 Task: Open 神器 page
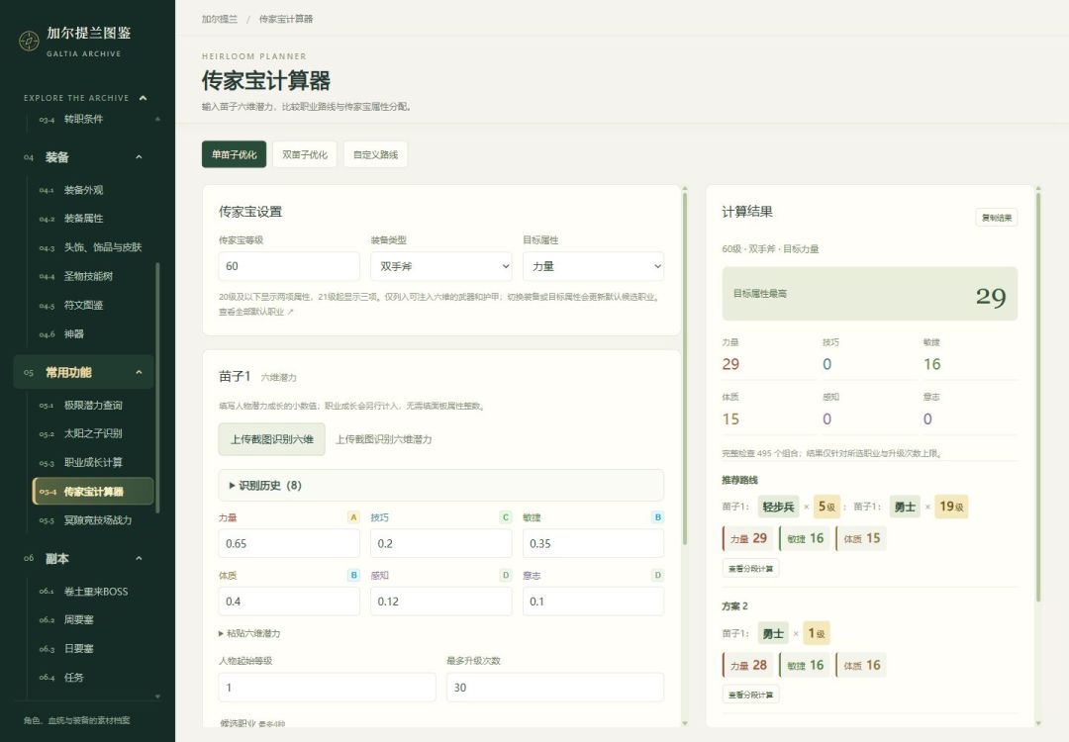click(73, 333)
